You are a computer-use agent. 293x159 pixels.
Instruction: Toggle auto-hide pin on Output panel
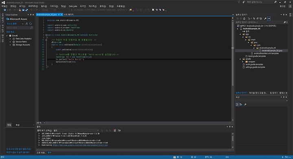click(x=230, y=127)
